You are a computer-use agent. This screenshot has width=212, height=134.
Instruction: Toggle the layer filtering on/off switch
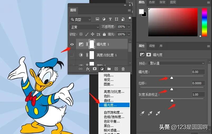130,19
